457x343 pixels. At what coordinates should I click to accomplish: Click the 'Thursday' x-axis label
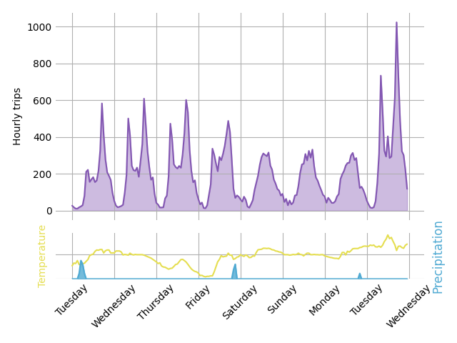pyautogui.click(x=156, y=302)
